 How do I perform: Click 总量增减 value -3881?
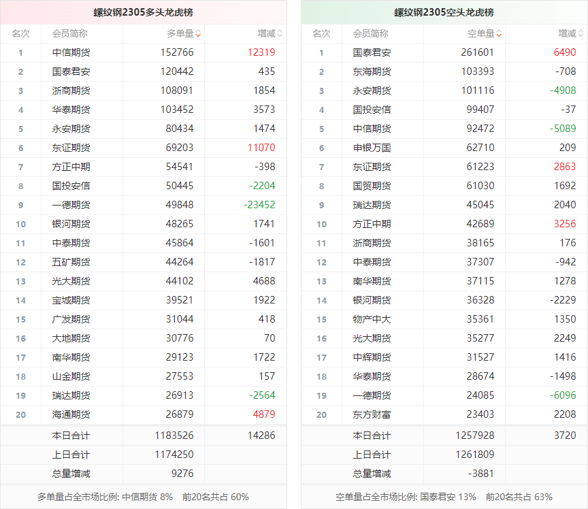click(x=479, y=474)
